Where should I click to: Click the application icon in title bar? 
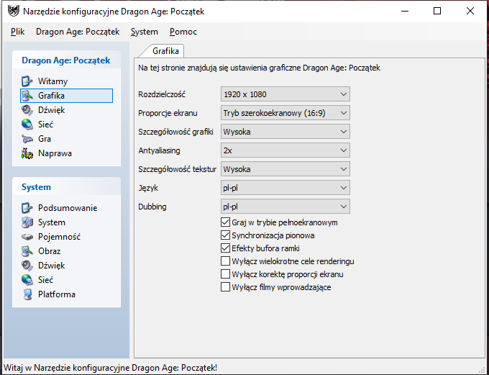(14, 12)
